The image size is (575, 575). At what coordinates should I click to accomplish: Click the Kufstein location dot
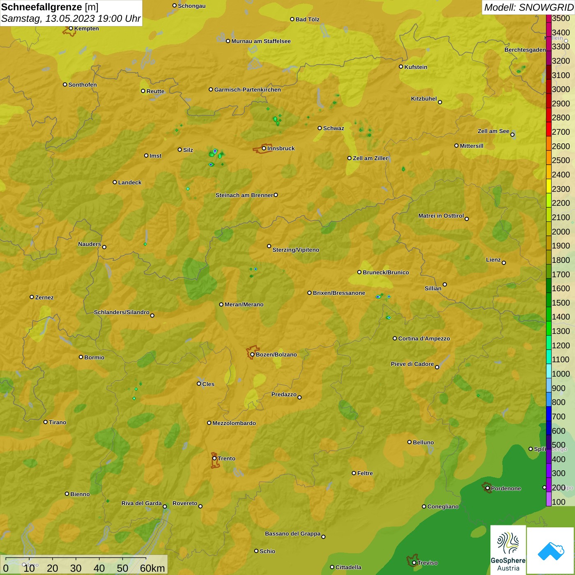click(401, 67)
